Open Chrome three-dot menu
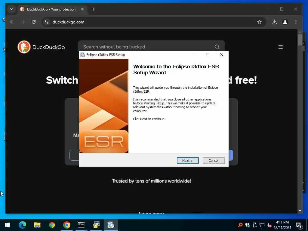This screenshot has height=231, width=308. pyautogui.click(x=296, y=22)
